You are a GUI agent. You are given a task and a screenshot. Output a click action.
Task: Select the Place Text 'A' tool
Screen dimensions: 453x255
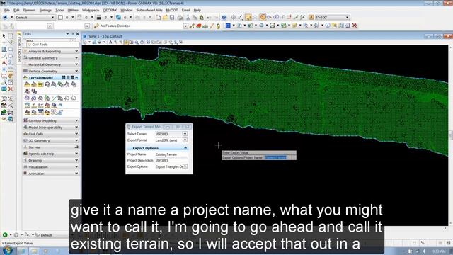point(4,63)
